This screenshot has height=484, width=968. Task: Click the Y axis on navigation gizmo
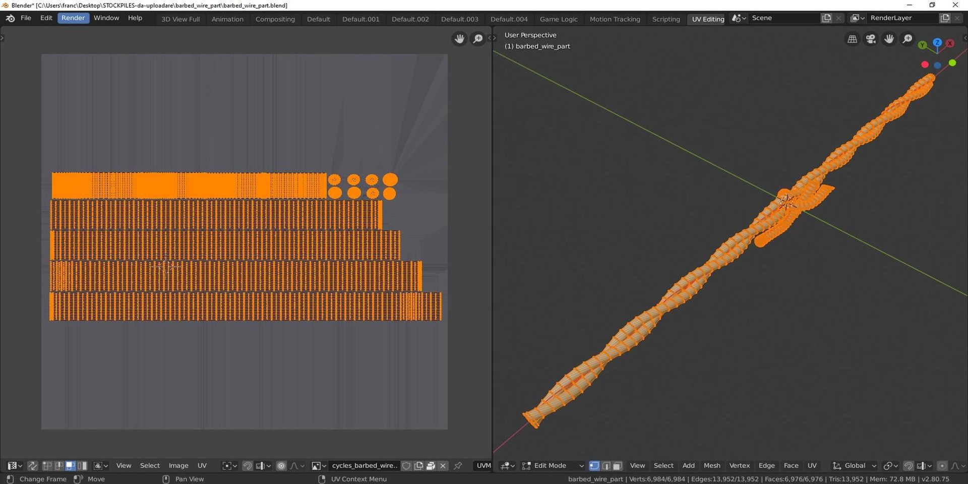coord(923,45)
